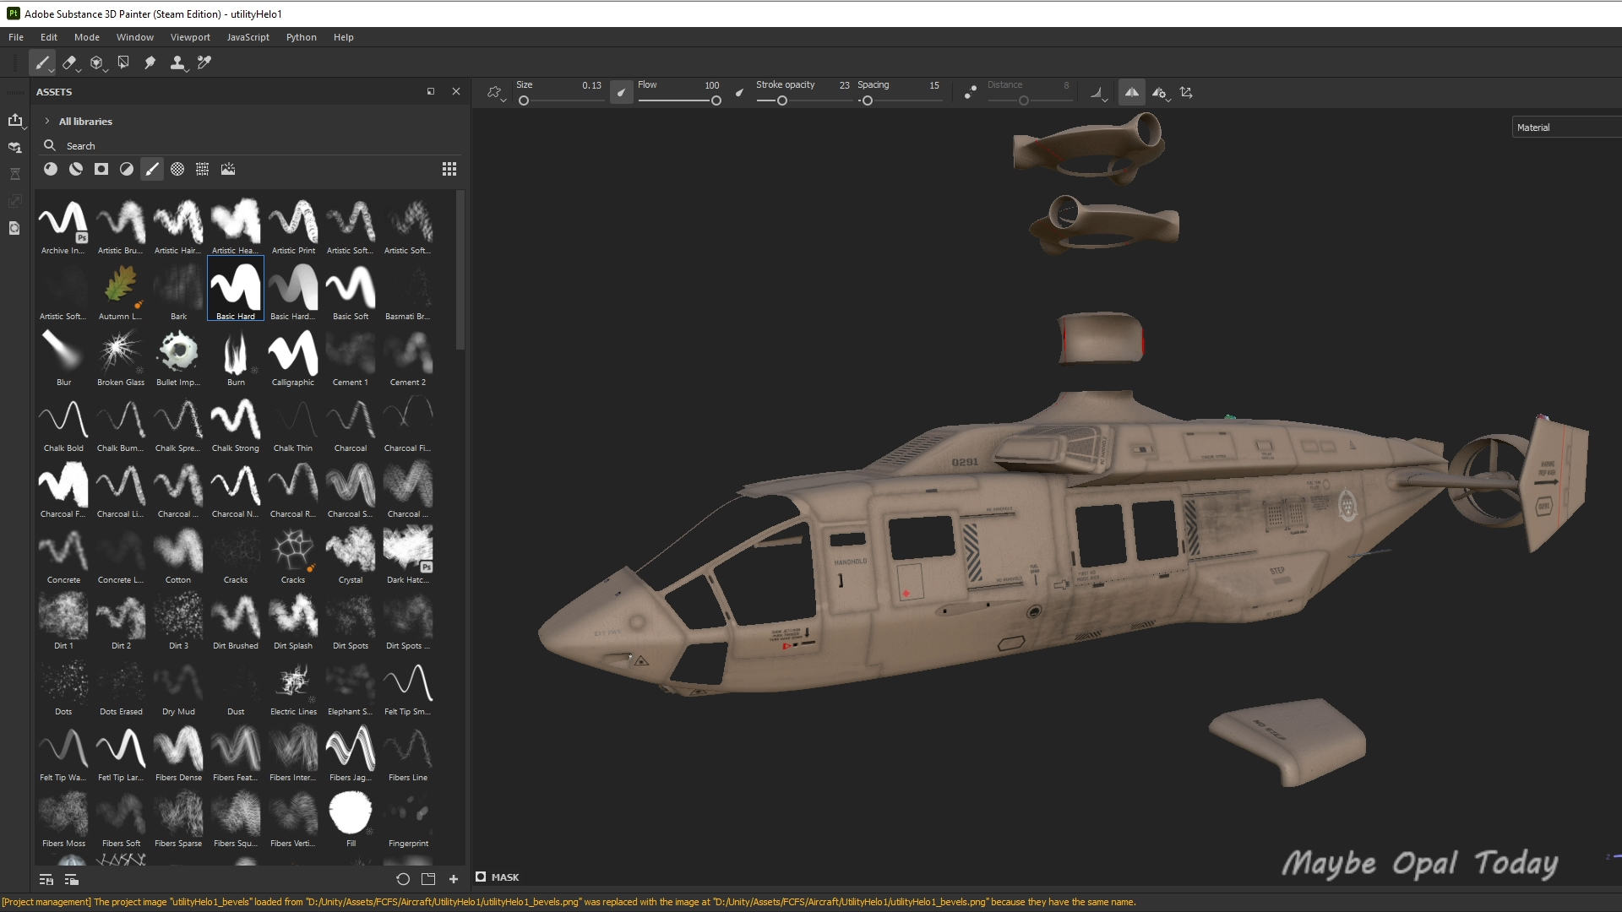Select the Basic Hard brush
The image size is (1622, 912).
pos(236,289)
